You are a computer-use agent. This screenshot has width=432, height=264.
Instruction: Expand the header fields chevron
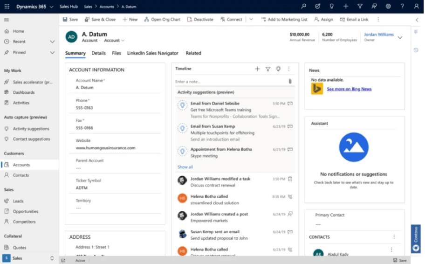click(400, 37)
